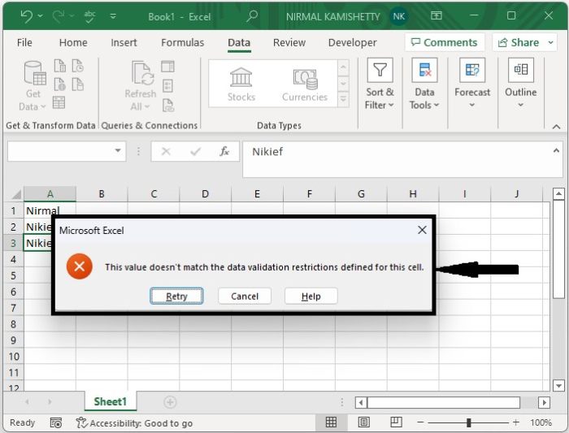Switch to the Developer tab
The width and height of the screenshot is (569, 433).
click(x=352, y=42)
